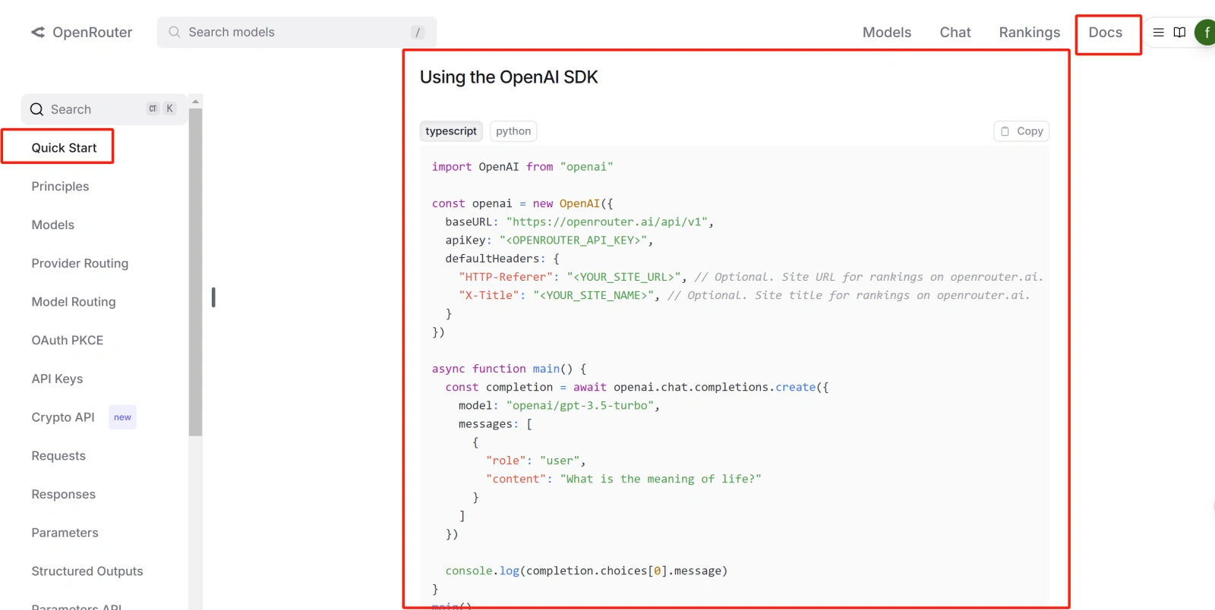Click the sidebar scrollbar up arrow
This screenshot has width=1215, height=610.
195,101
